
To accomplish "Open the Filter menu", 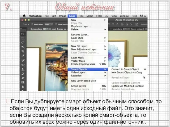I will click(99, 16).
